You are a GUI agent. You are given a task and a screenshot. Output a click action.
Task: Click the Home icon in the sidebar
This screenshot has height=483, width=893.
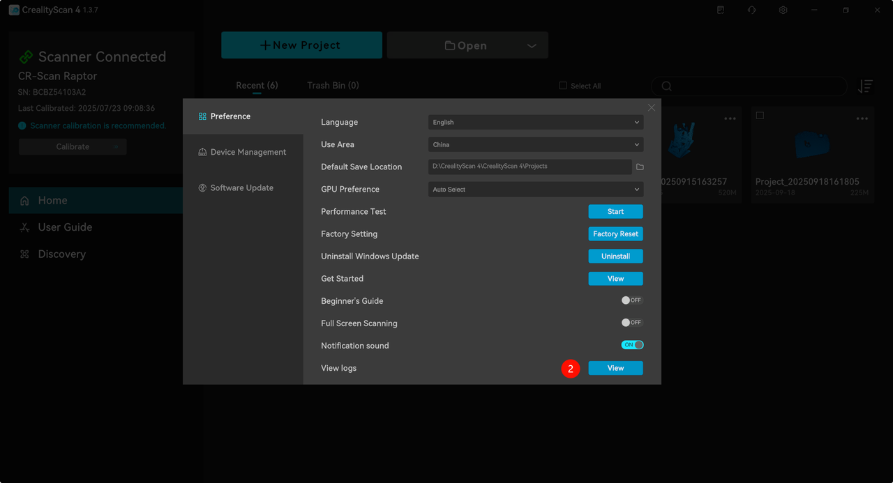[25, 201]
